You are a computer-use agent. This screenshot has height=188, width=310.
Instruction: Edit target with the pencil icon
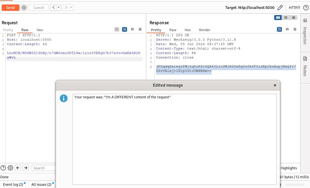coord(280,8)
